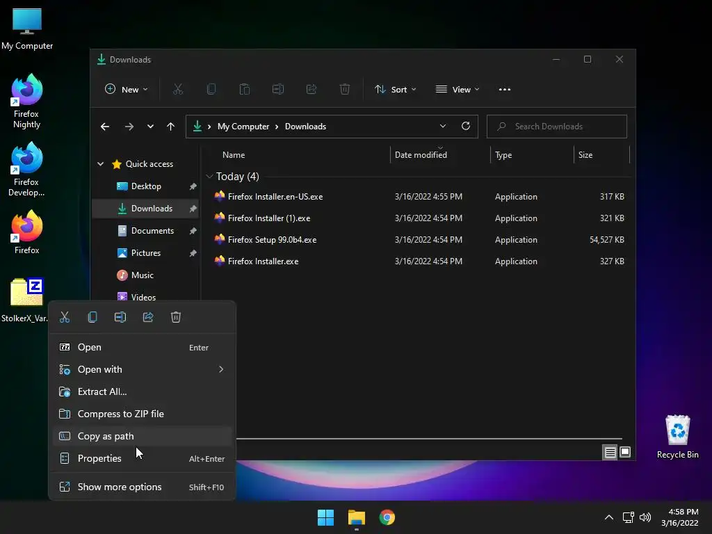Open the View dropdown
712x534 pixels.
tap(458, 90)
